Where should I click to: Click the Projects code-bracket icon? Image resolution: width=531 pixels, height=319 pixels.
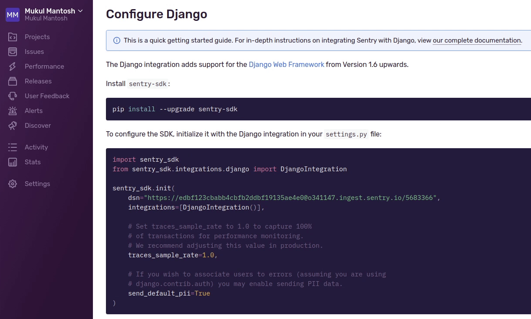click(x=13, y=37)
